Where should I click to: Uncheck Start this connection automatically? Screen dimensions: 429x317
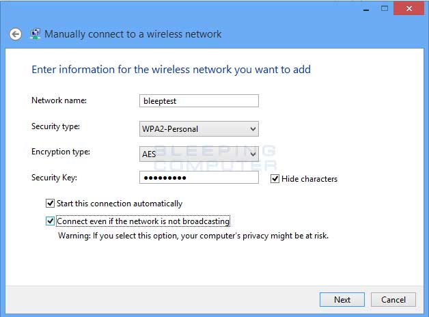tap(50, 203)
